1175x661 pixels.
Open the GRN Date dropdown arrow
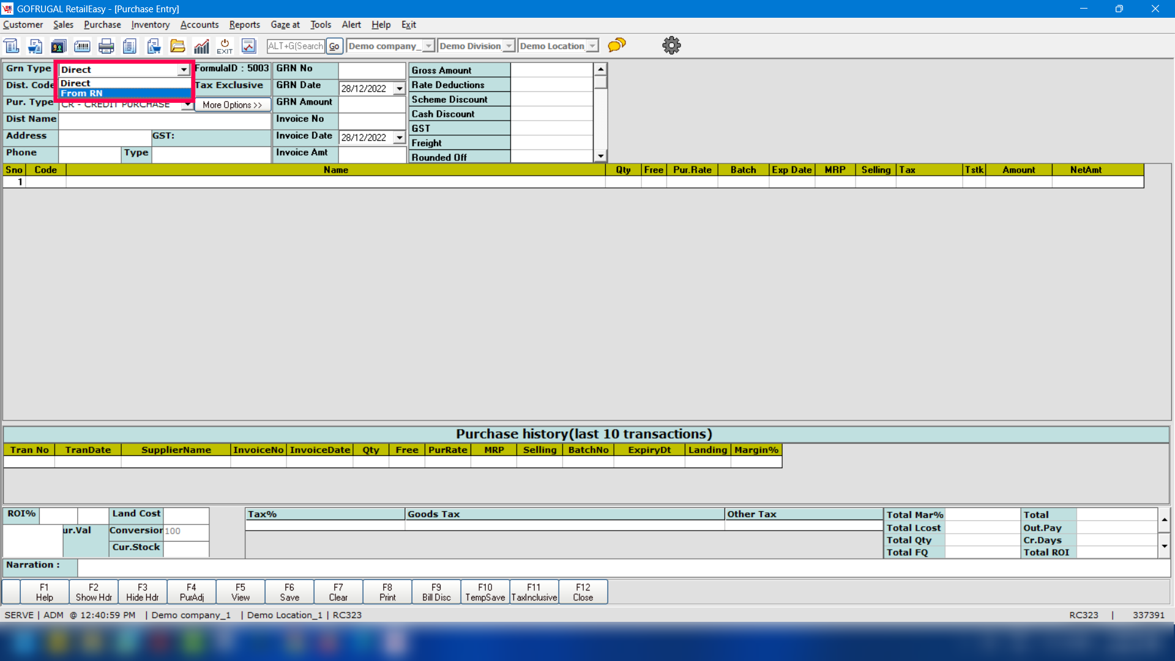[400, 89]
